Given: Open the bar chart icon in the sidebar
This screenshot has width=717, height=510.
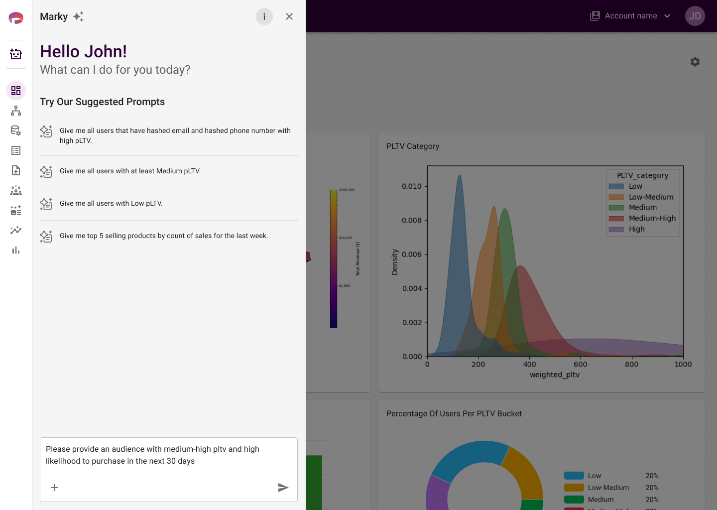Looking at the screenshot, I should [16, 250].
